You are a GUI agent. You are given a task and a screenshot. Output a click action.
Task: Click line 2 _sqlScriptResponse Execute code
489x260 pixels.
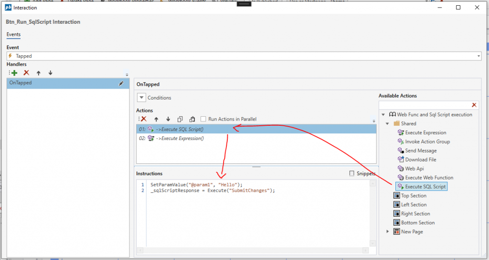tap(213, 190)
